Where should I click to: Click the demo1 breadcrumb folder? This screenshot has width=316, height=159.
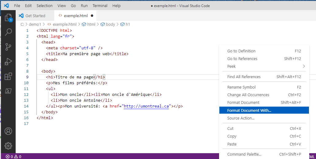click(x=35, y=24)
